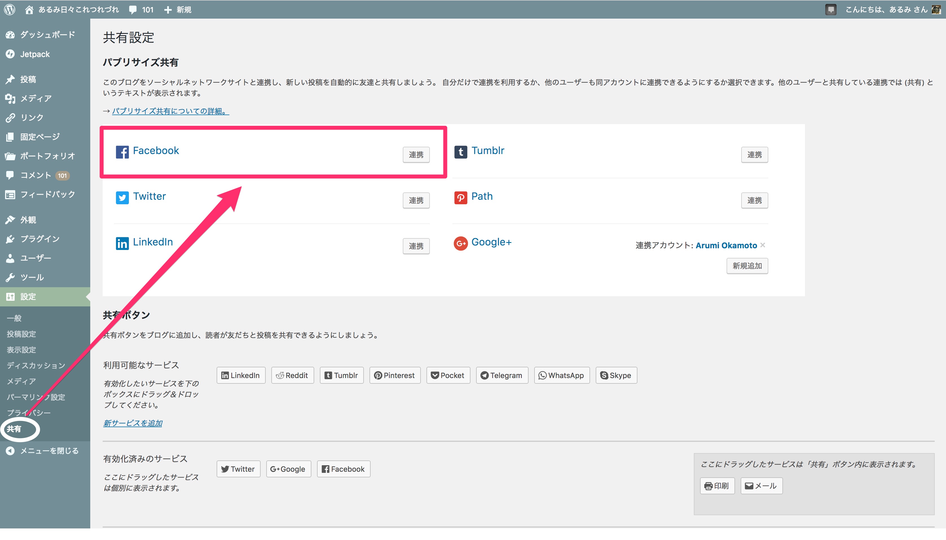Viewport: 946px width, 540px height.
Task: Click the LinkedIn logo in publicize
Action: [122, 243]
